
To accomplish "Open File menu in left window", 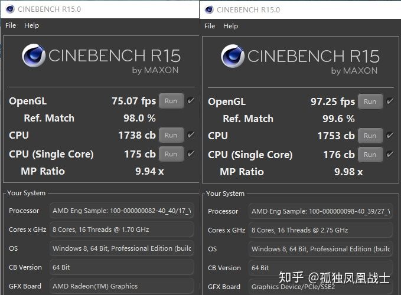I will [x=11, y=25].
